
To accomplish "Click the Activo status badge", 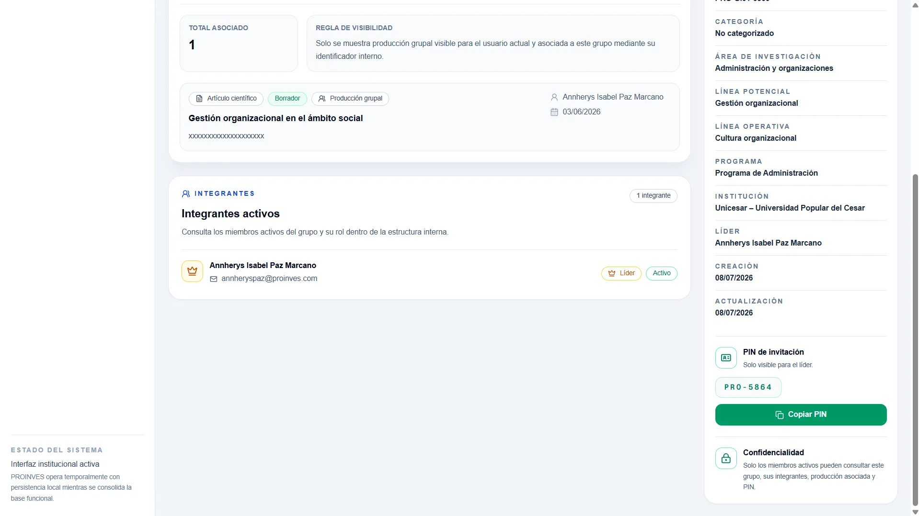I will 661,273.
